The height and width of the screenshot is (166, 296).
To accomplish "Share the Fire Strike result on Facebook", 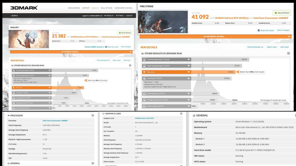I will 266,30.
